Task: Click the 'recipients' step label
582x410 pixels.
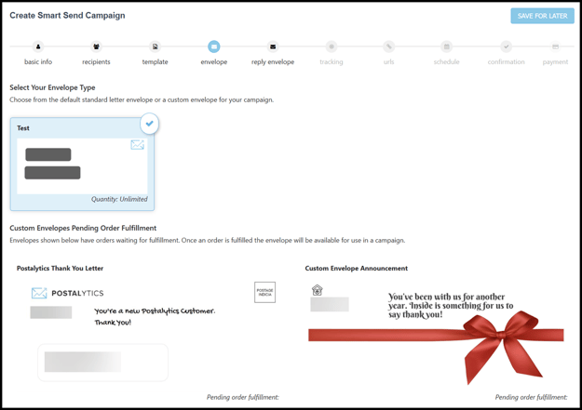Action: tap(96, 62)
